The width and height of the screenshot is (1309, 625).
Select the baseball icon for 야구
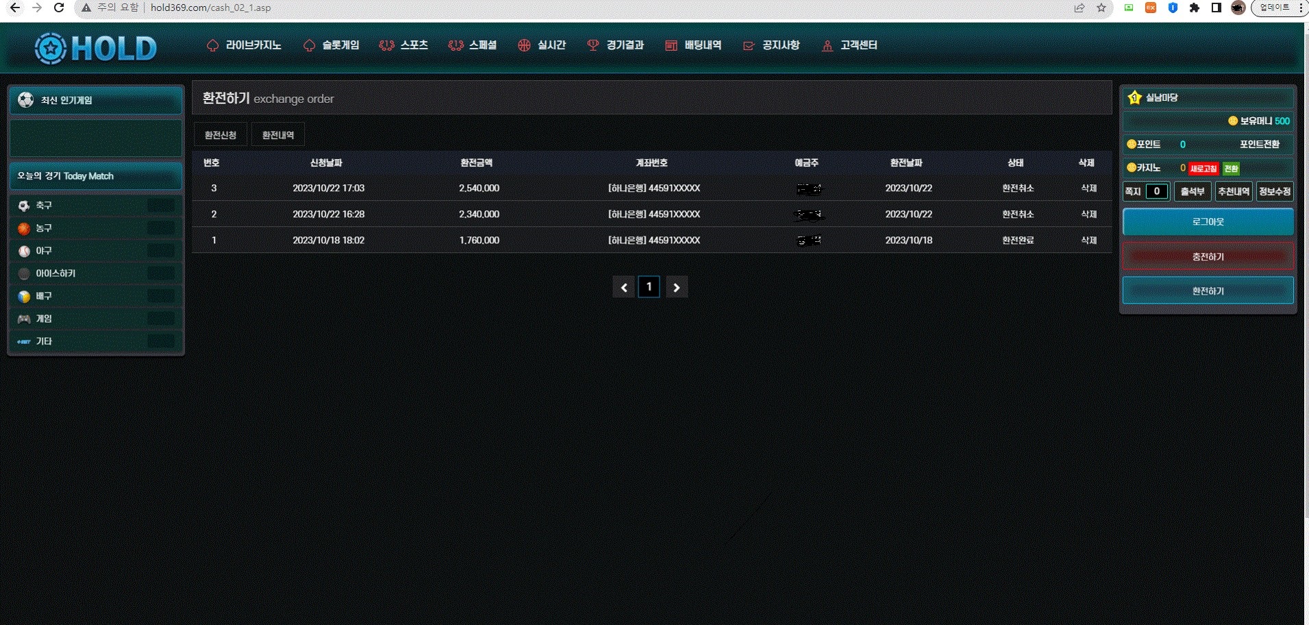click(24, 252)
